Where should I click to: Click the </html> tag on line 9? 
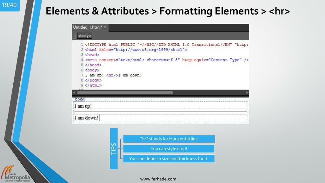tap(93, 85)
